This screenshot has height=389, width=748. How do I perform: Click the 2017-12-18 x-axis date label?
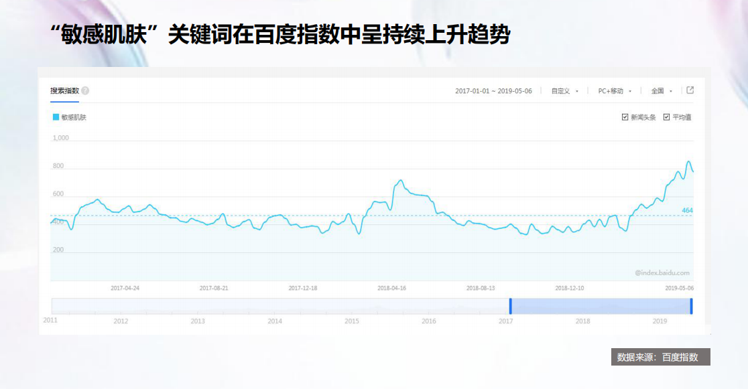point(303,289)
